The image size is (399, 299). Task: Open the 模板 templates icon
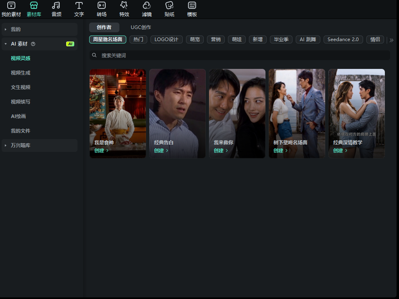(192, 5)
